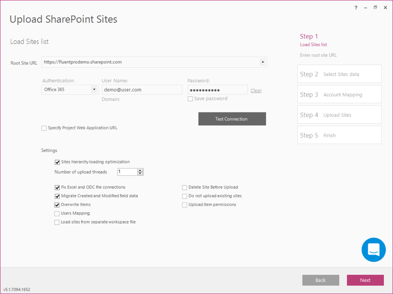Viewport: 393px width, 294px height.
Task: Click the help question mark icon
Action: click(x=356, y=8)
